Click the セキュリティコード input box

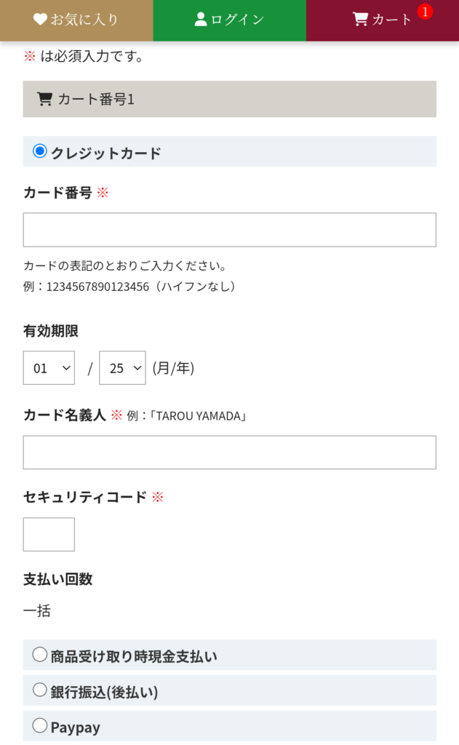click(49, 535)
